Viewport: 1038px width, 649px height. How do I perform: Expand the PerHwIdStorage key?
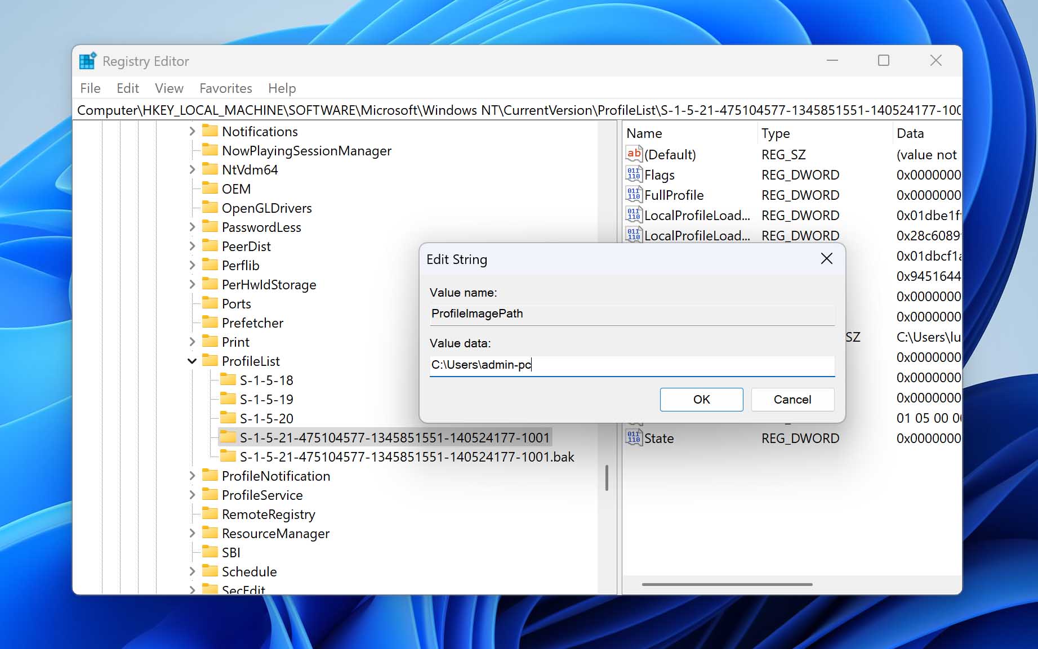(x=192, y=284)
